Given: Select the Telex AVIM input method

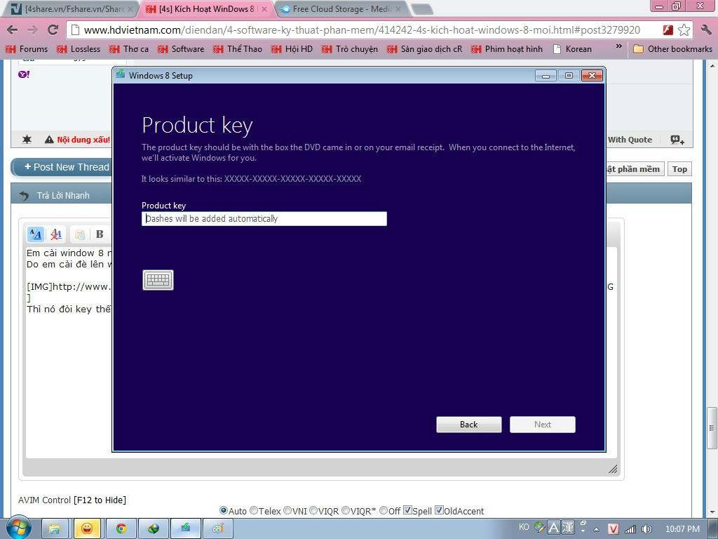Looking at the screenshot, I should pos(254,510).
